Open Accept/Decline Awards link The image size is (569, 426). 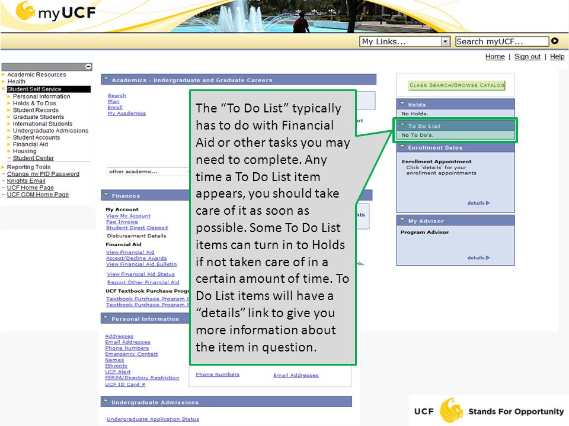[136, 259]
